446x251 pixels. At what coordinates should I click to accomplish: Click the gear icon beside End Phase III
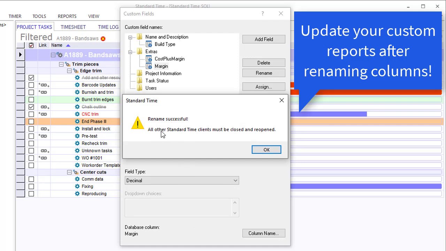[77, 122]
